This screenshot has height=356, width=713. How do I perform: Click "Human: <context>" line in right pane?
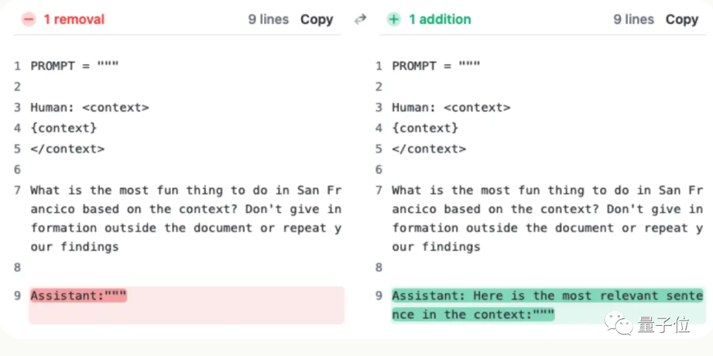click(x=451, y=107)
